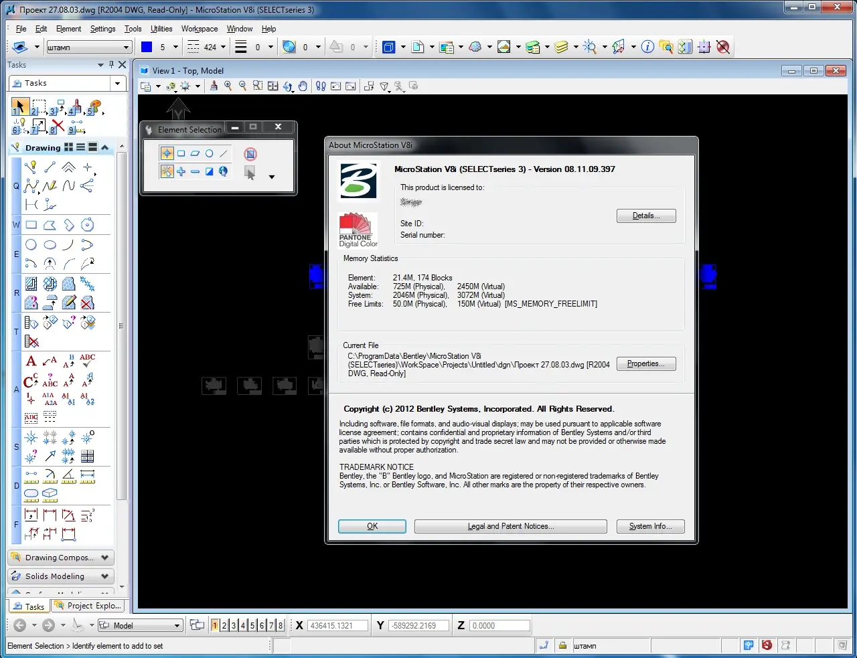Viewport: 857px width, 658px height.
Task: Select the Place Circle tool in row E
Action: click(x=31, y=245)
